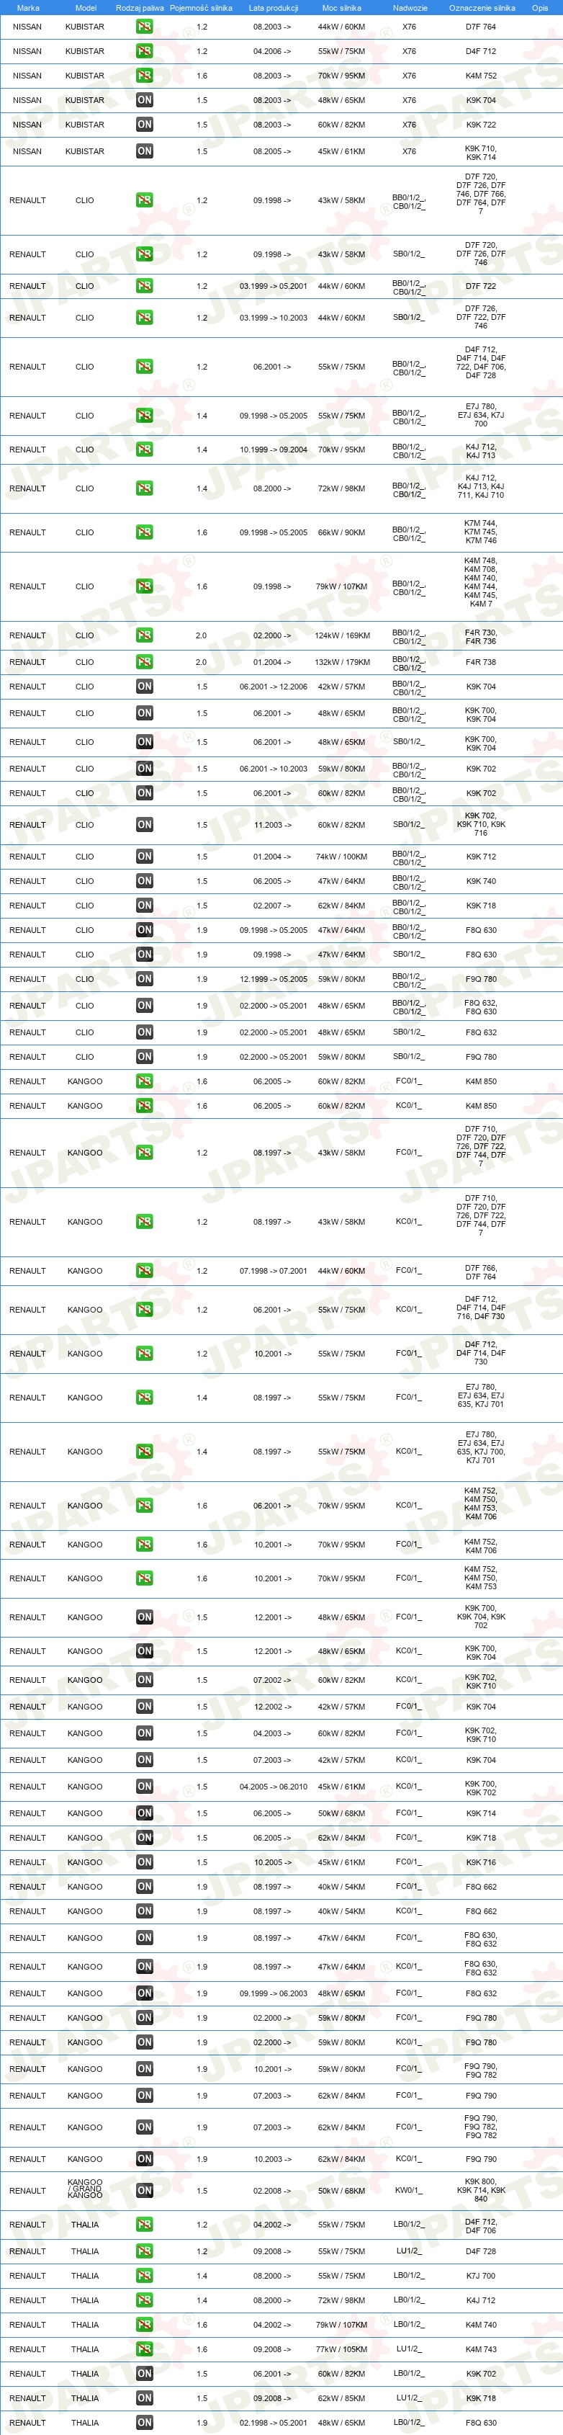
Task: Click the "K4M 752" engine code in Kubistar row
Action: (481, 76)
